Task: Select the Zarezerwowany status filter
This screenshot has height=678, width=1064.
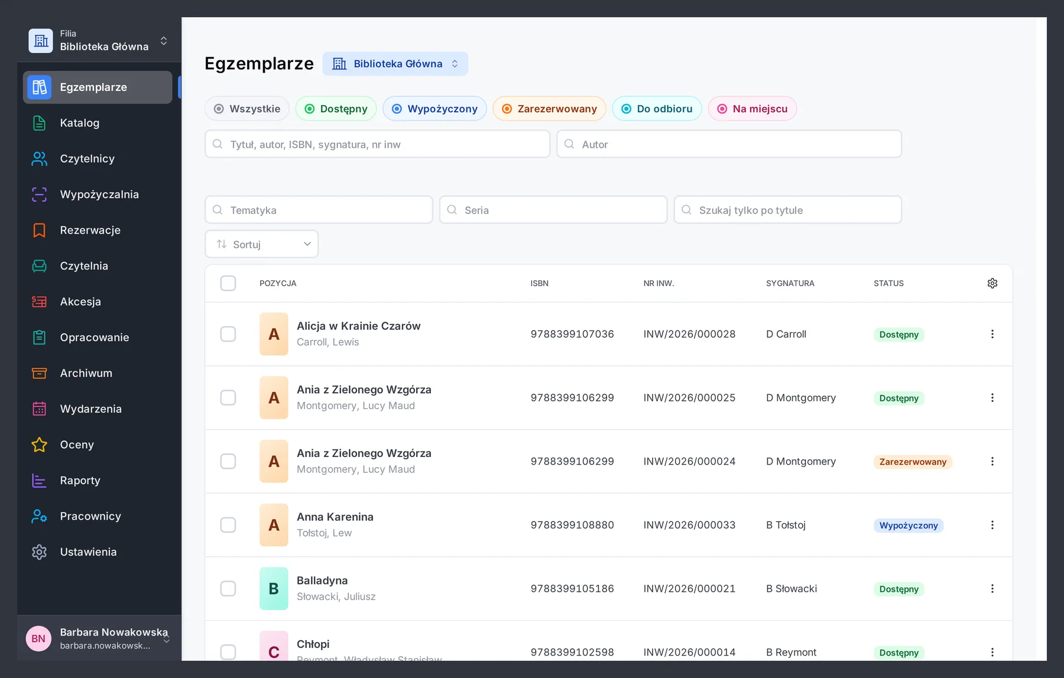Action: 549,109
